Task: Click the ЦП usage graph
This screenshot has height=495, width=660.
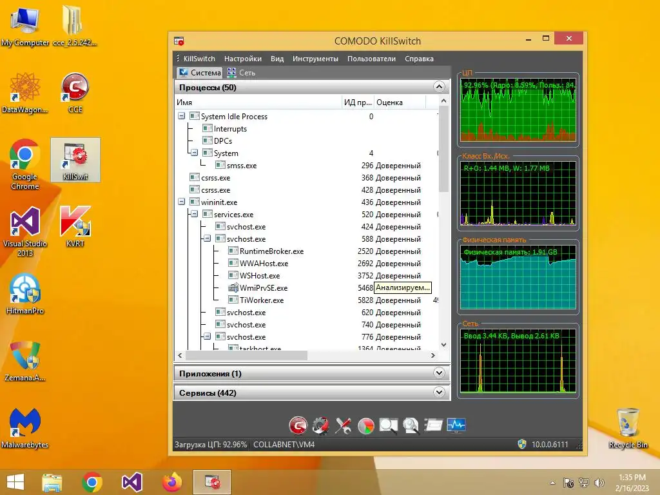Action: coord(518,110)
